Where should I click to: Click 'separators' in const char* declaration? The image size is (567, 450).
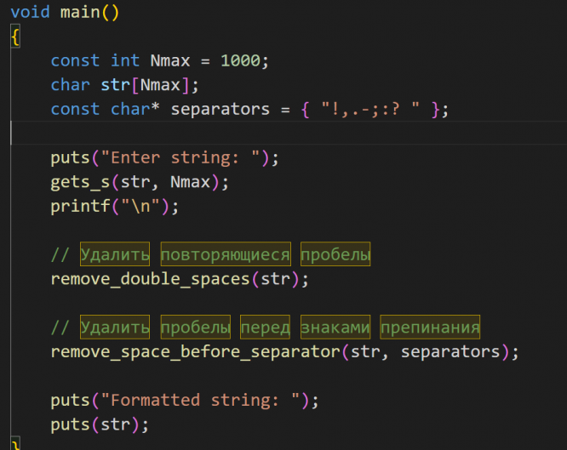[220, 109]
